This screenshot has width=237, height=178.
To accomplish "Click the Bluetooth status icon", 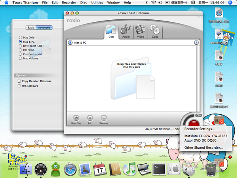I will (147, 3).
